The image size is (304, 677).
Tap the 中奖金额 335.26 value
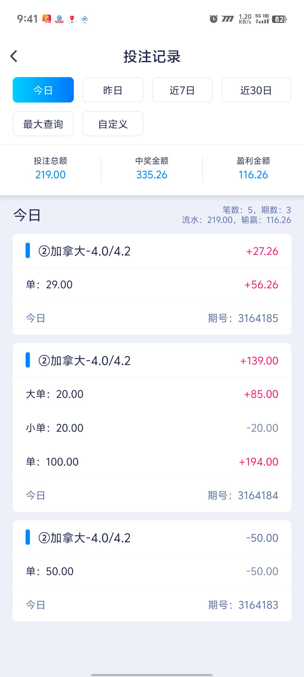152,175
